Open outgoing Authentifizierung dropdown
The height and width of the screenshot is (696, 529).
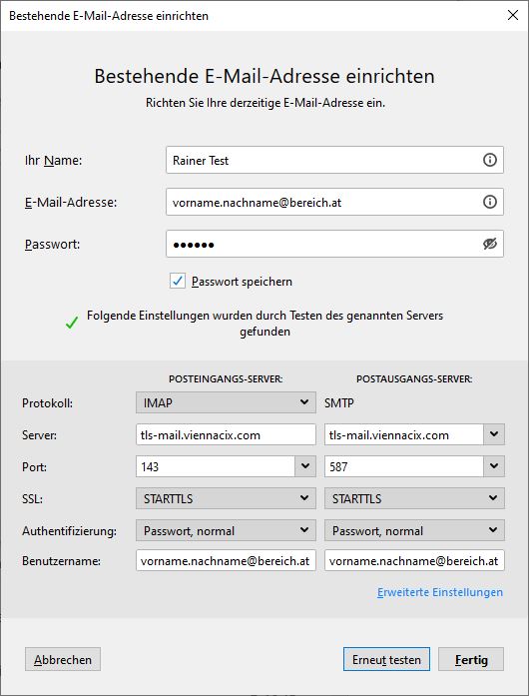(414, 530)
